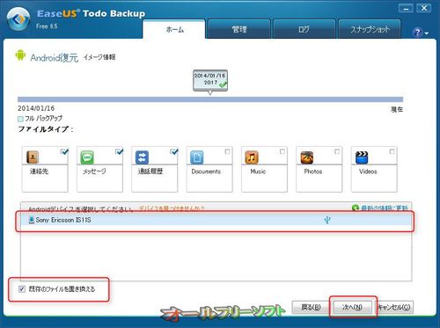Uncheck the Call history (通話履歴) checkbox

point(173,151)
